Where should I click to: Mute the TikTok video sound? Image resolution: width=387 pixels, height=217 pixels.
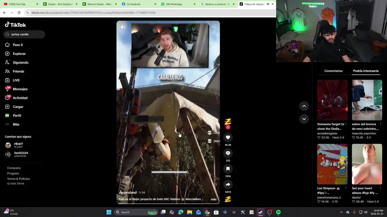123,27
